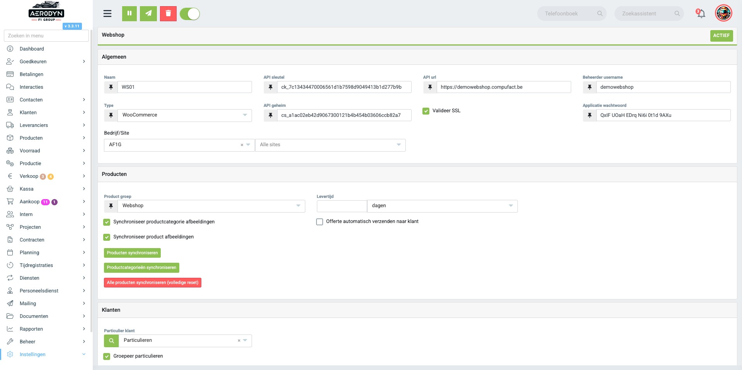Click the API url input field

504,87
